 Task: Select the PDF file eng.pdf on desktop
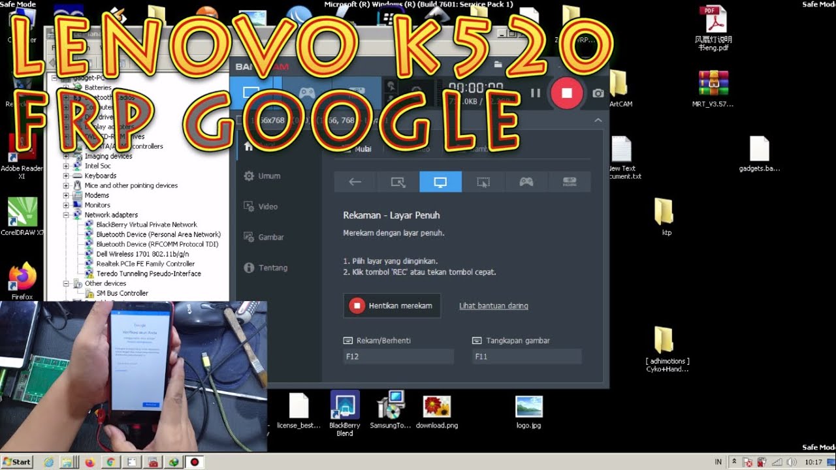click(713, 29)
